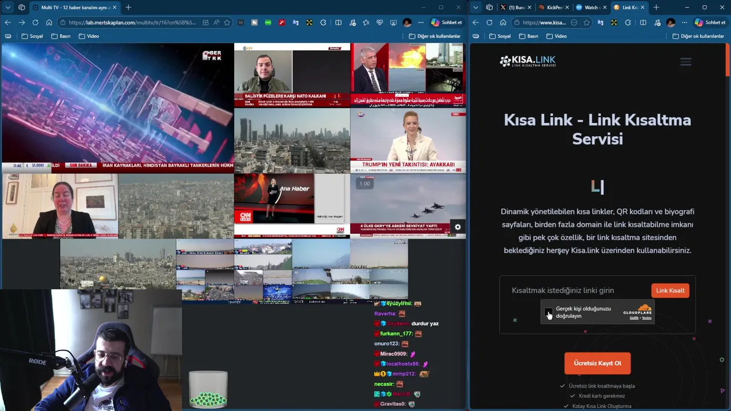Click the KISA.LINK logo
The image size is (731, 411).
pos(528,61)
